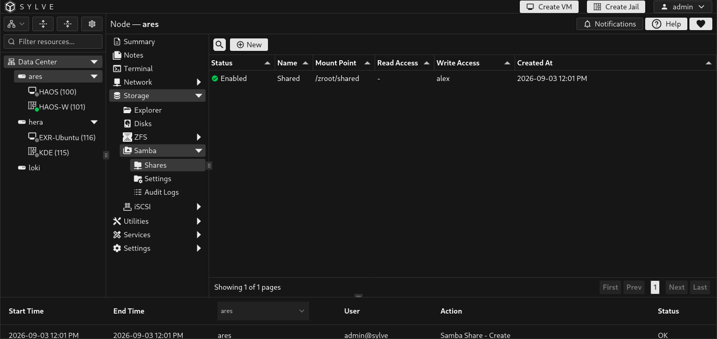The height and width of the screenshot is (339, 717).
Task: Expand the iSCSI submenu arrow
Action: (199, 207)
